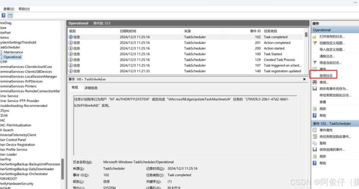Open log properties (属性) in the Operational actions

pos(323,69)
